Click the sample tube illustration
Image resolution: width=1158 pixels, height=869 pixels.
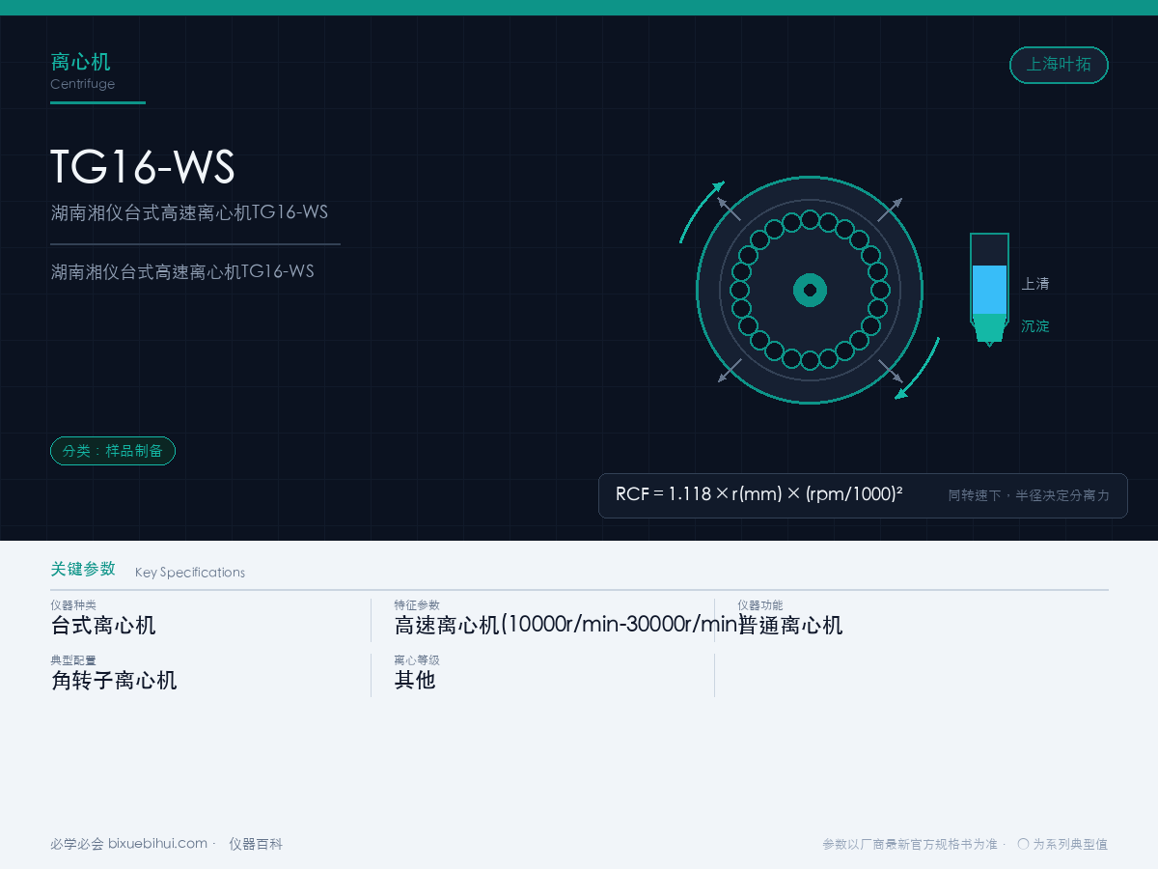point(989,289)
